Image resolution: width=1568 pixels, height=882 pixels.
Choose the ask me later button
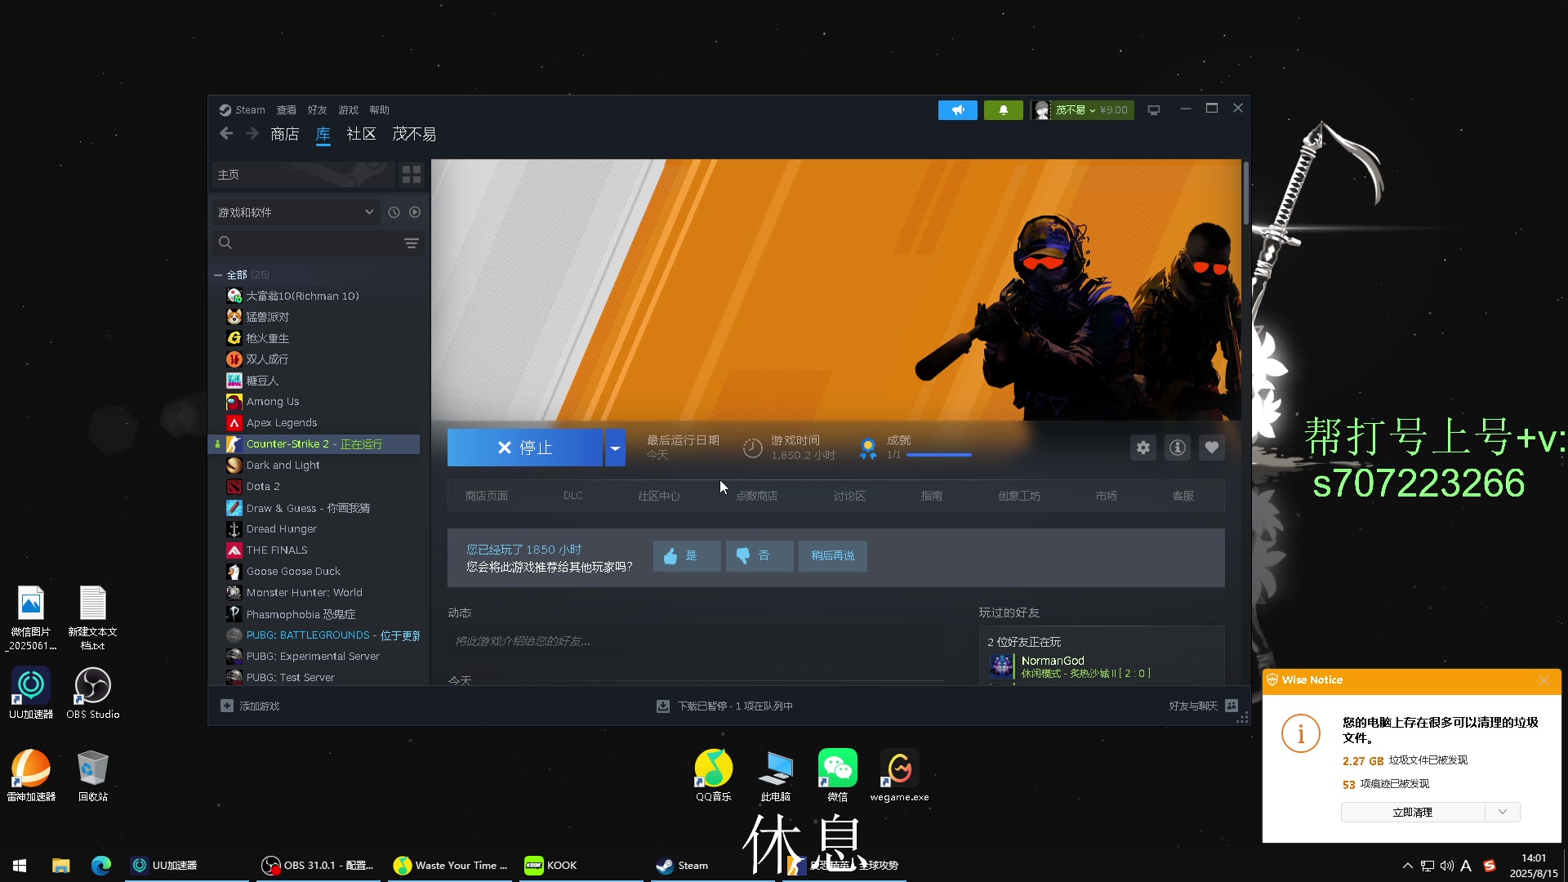833,556
